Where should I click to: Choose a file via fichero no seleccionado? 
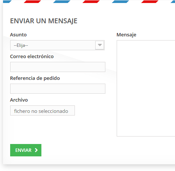pos(43,111)
